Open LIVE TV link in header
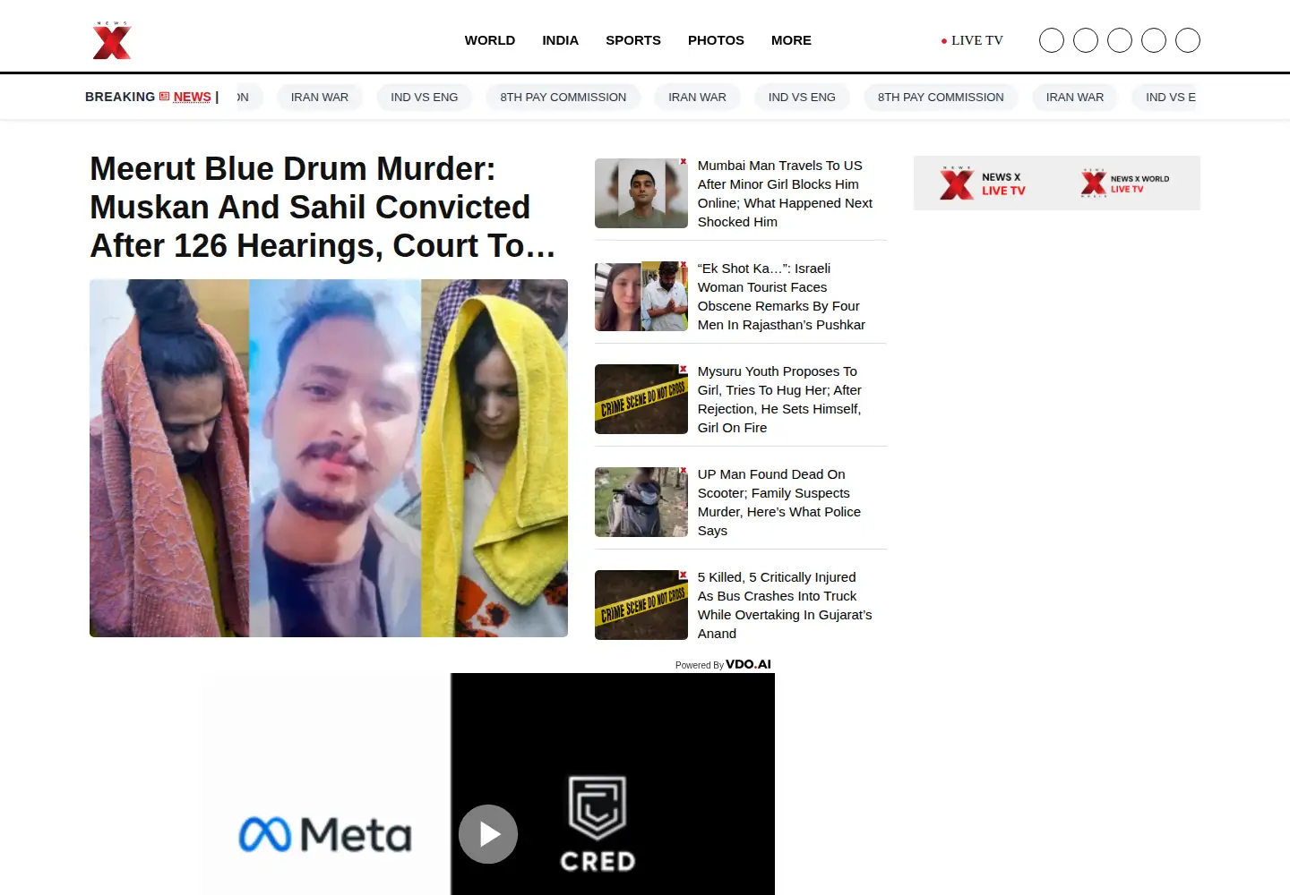1290x895 pixels. (x=972, y=40)
